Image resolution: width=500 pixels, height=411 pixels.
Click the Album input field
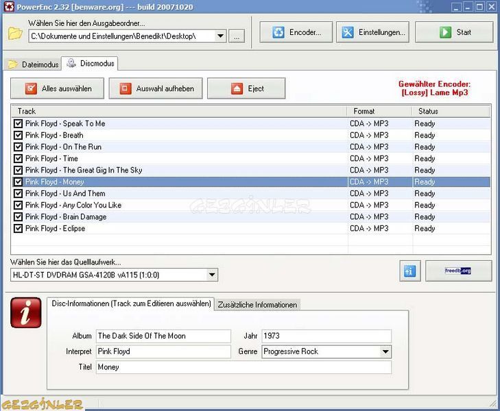pos(163,336)
